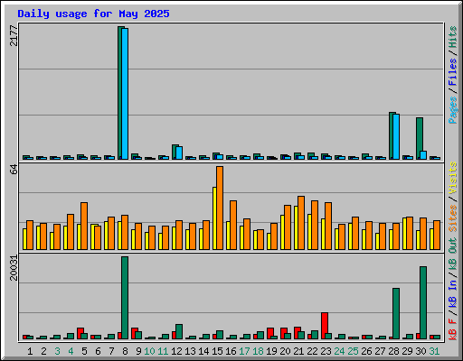Click the kB In legend label
463x361 pixels.
coord(453,293)
